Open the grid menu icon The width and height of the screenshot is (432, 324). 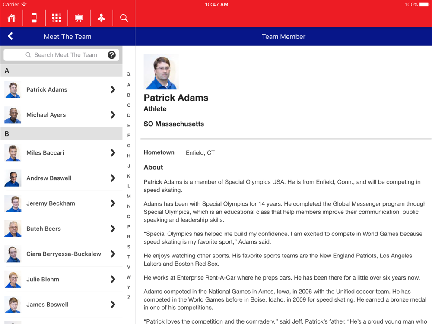(57, 18)
